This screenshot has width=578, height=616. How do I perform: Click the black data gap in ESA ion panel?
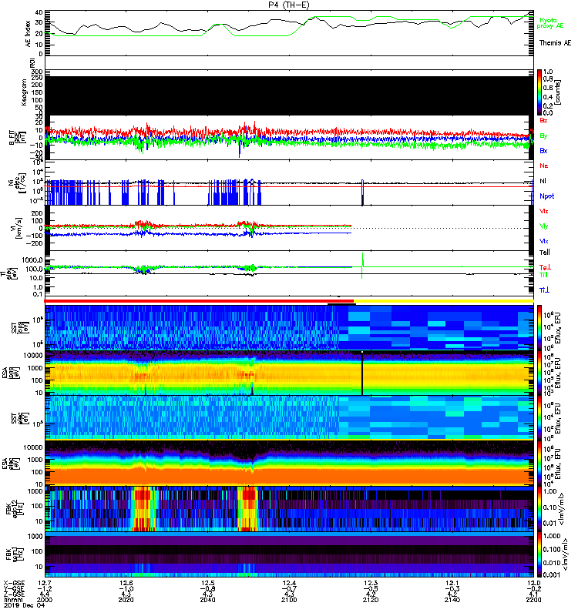click(x=362, y=373)
